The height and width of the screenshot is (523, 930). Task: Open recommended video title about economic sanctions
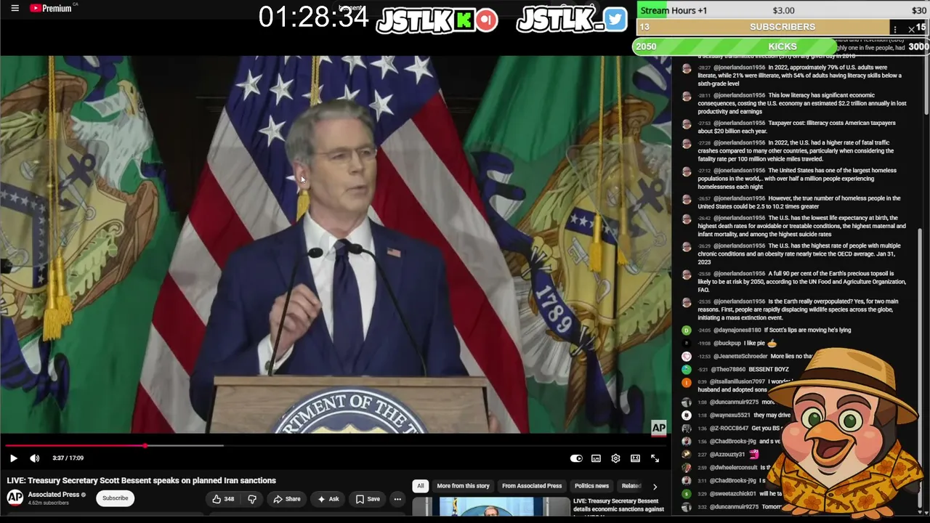618,506
